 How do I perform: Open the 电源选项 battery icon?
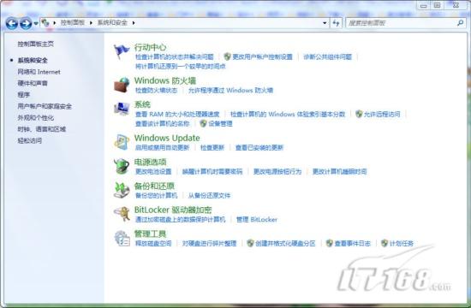(x=122, y=166)
